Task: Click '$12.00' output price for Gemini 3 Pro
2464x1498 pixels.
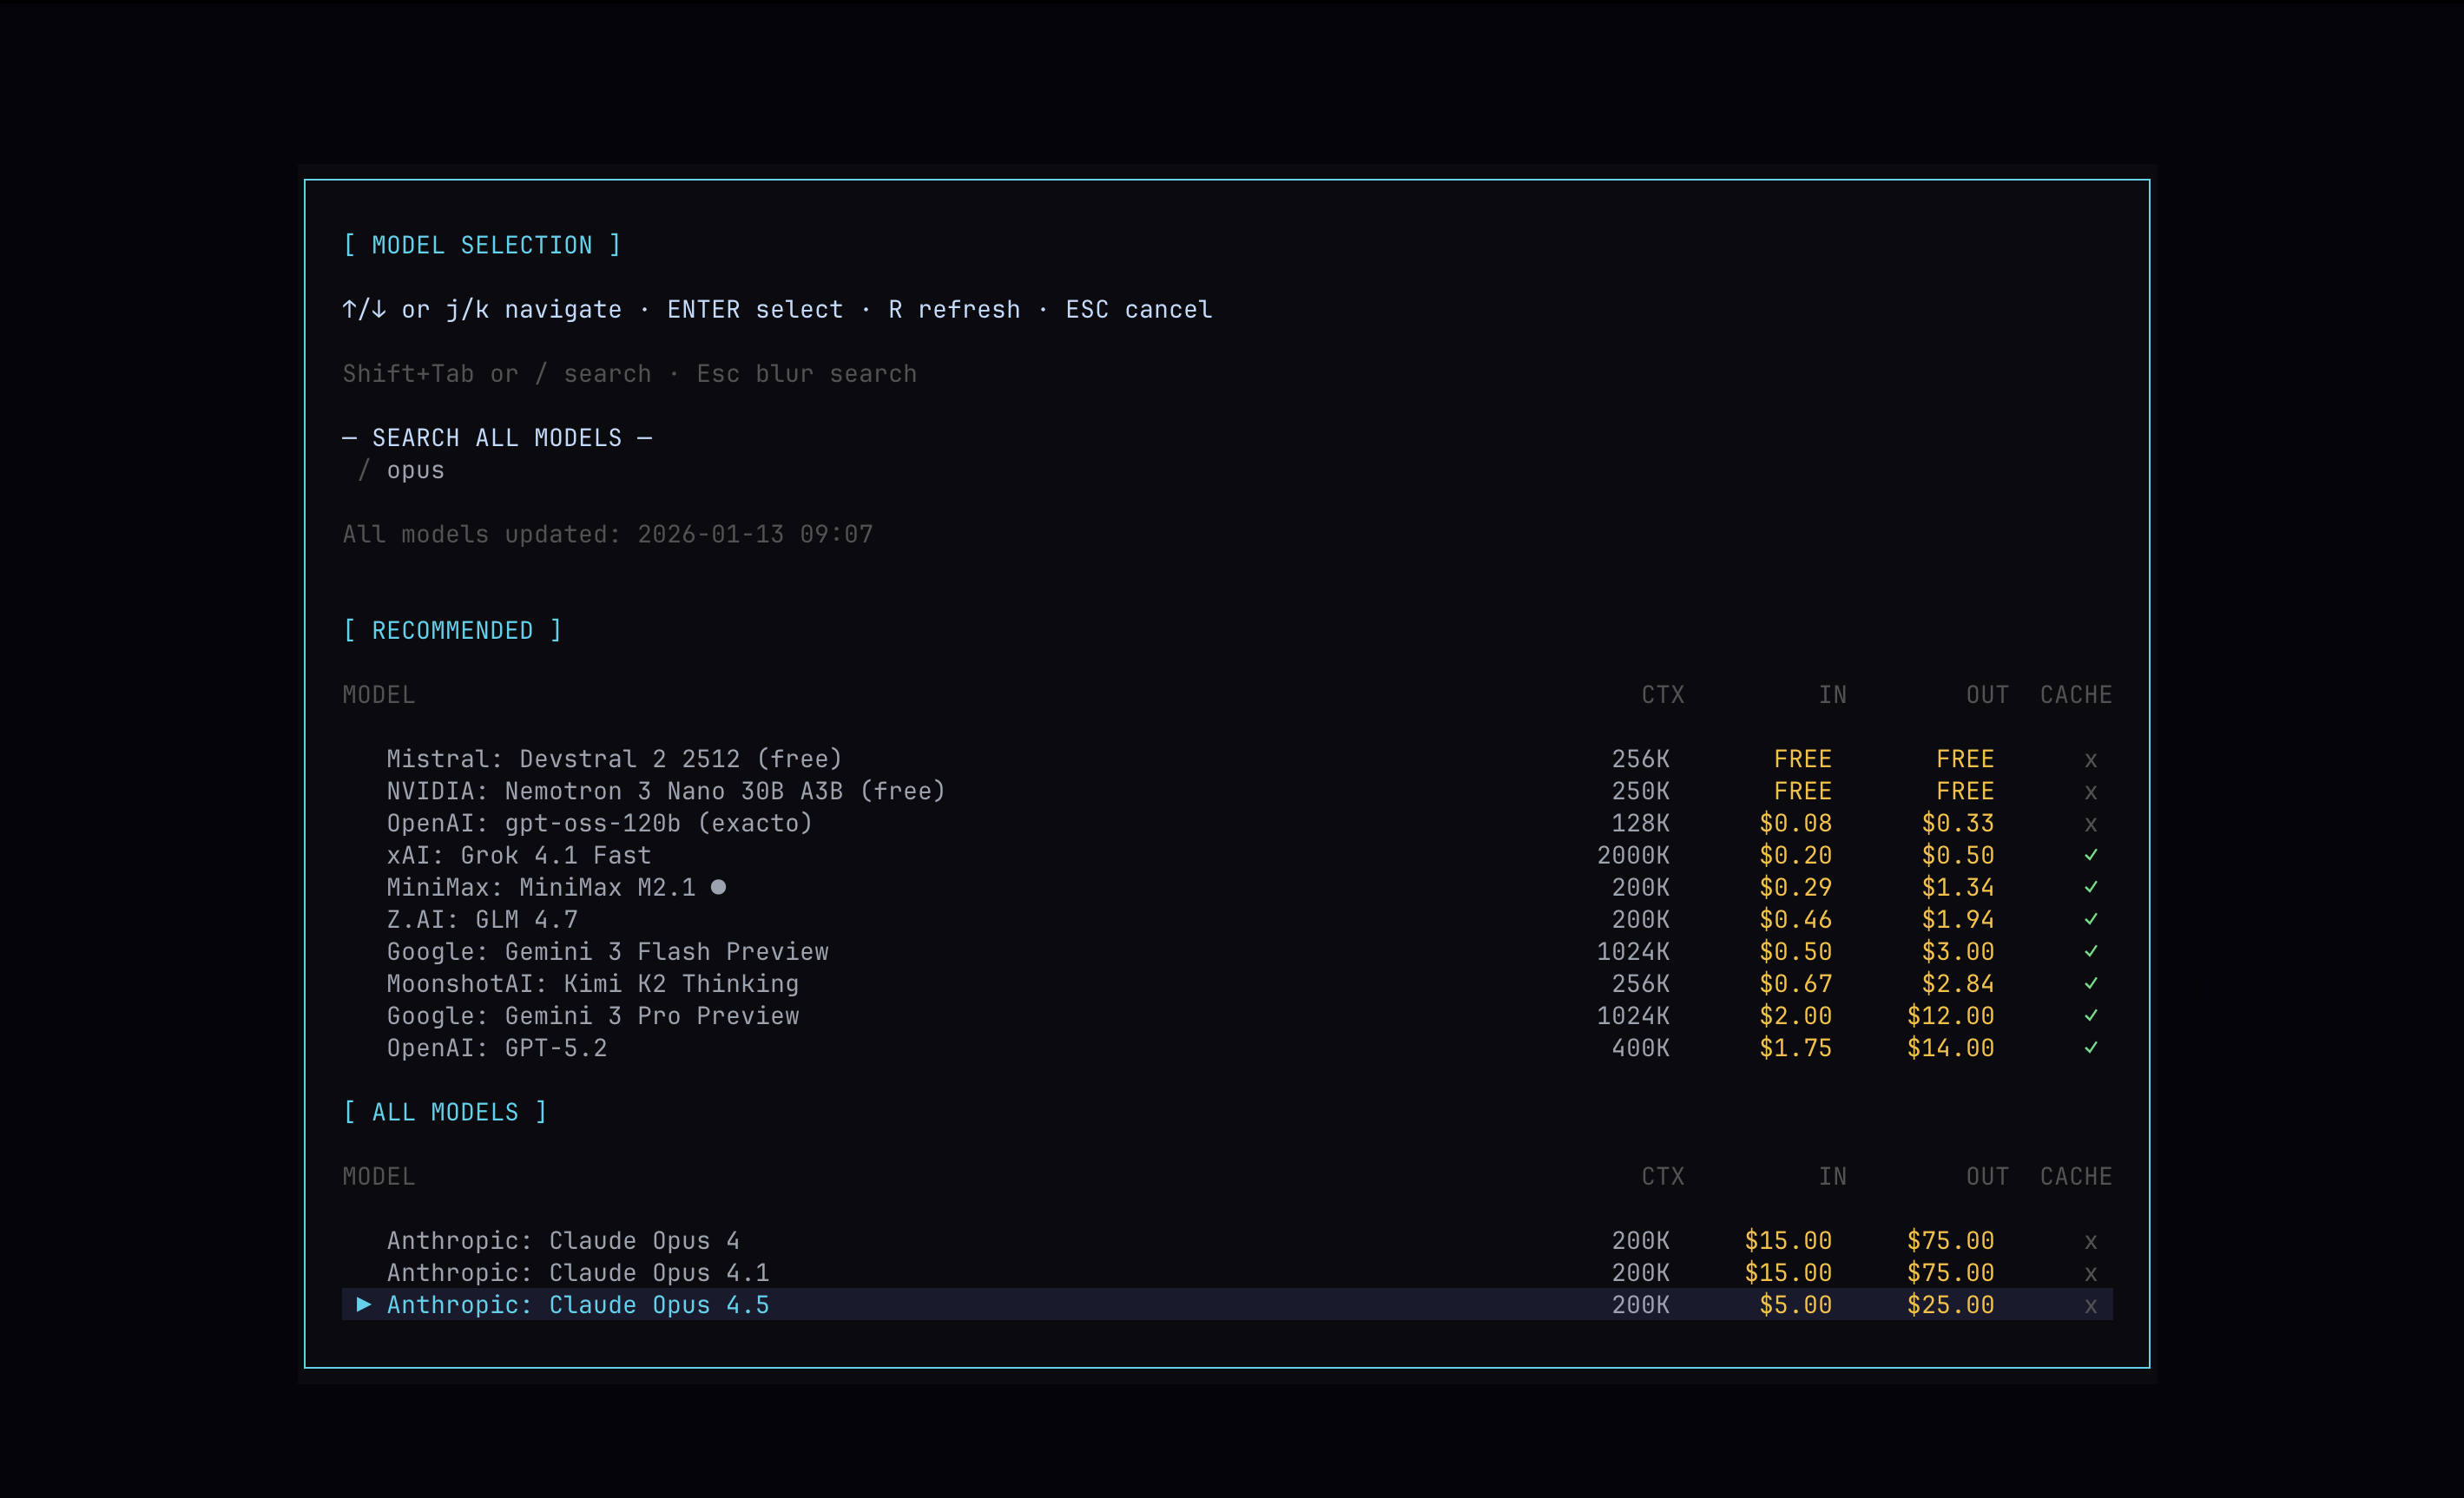Action: coord(1950,1015)
